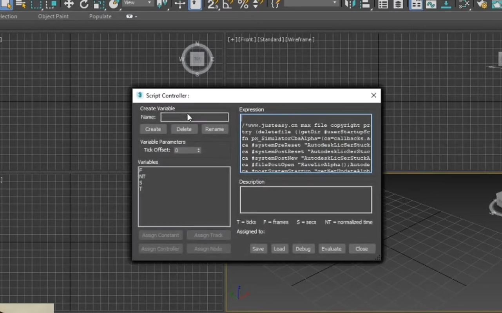Click the variable Name input field
Image resolution: width=502 pixels, height=313 pixels.
pyautogui.click(x=194, y=117)
